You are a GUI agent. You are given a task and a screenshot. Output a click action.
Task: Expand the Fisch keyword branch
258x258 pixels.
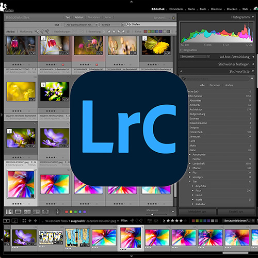(x=193, y=190)
